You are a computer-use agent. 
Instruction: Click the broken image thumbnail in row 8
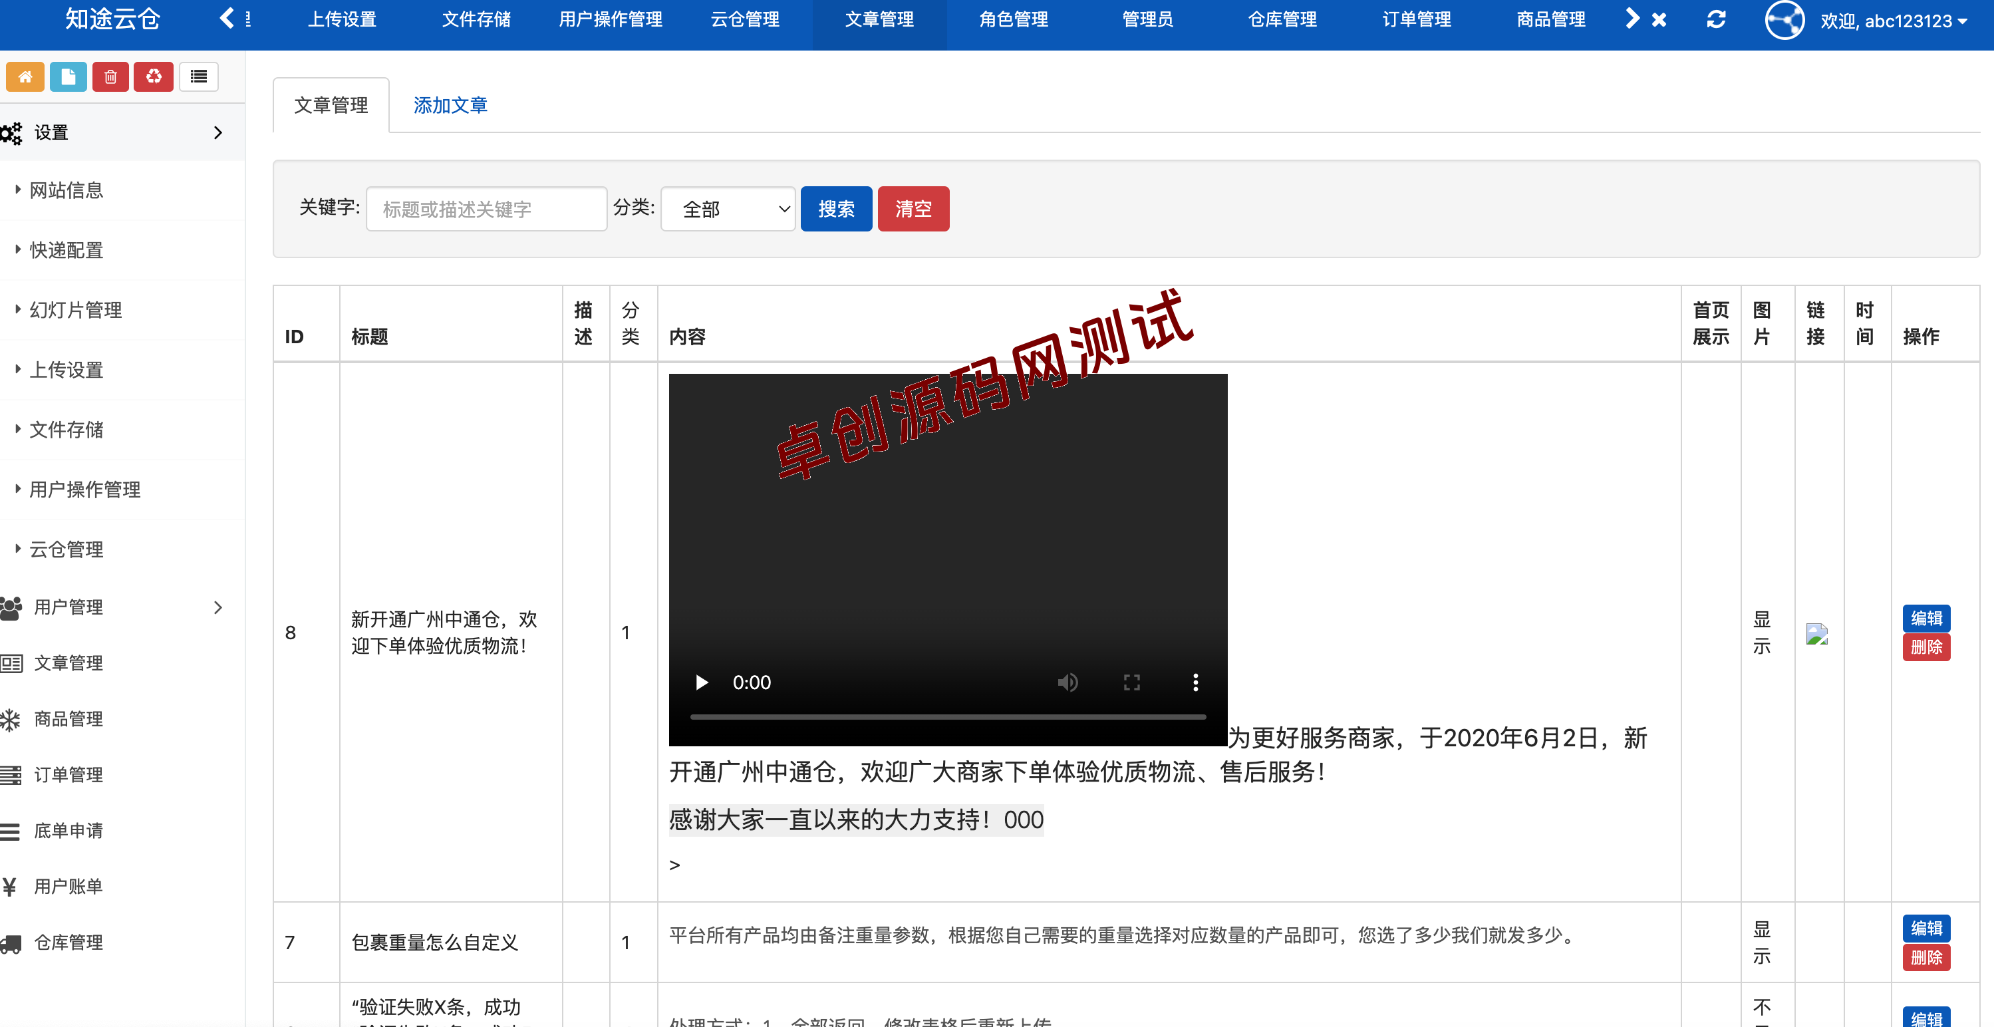(1816, 634)
